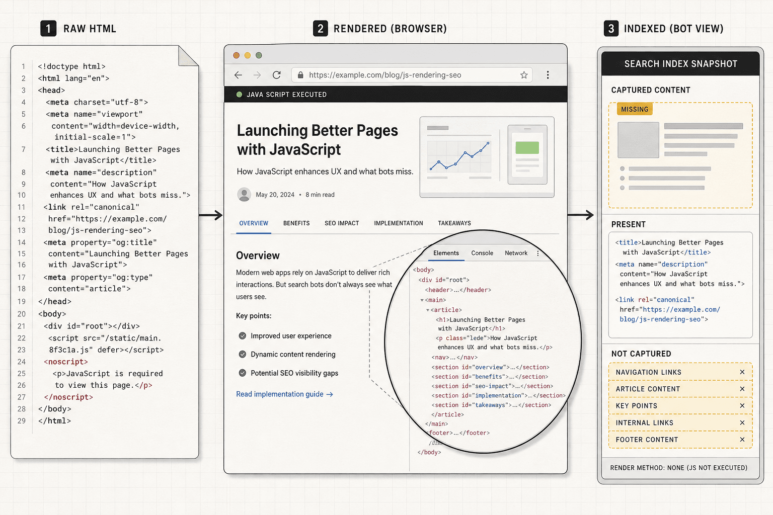773x515 pixels.
Task: Click canonical URL link in PRESENT box
Action: [670, 314]
